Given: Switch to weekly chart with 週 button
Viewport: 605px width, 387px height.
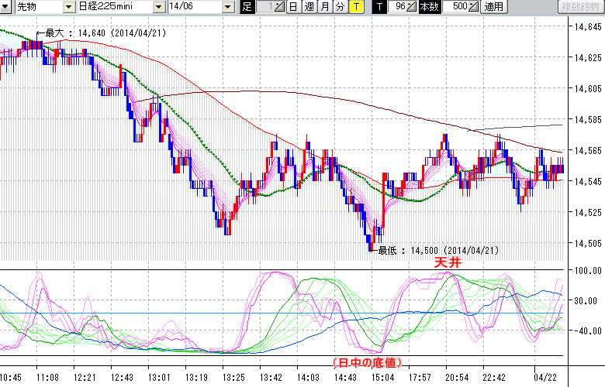Looking at the screenshot, I should coord(309,7).
